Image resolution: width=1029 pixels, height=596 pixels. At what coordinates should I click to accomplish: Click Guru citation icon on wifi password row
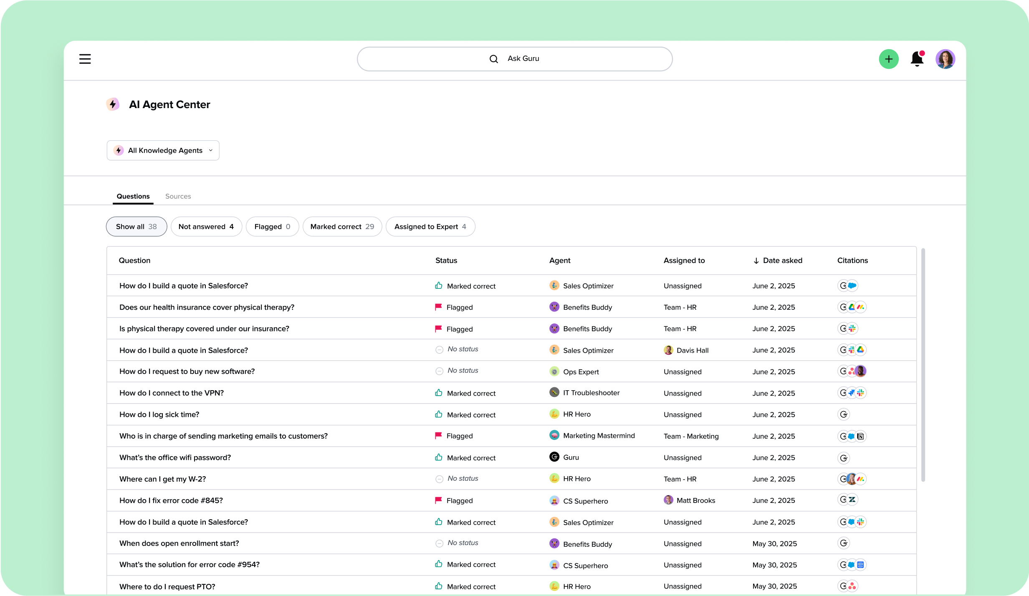[844, 458]
